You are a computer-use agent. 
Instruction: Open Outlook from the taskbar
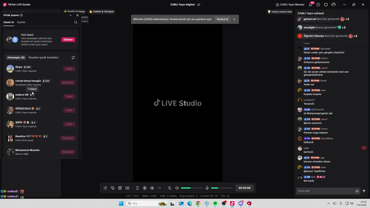coord(181,203)
